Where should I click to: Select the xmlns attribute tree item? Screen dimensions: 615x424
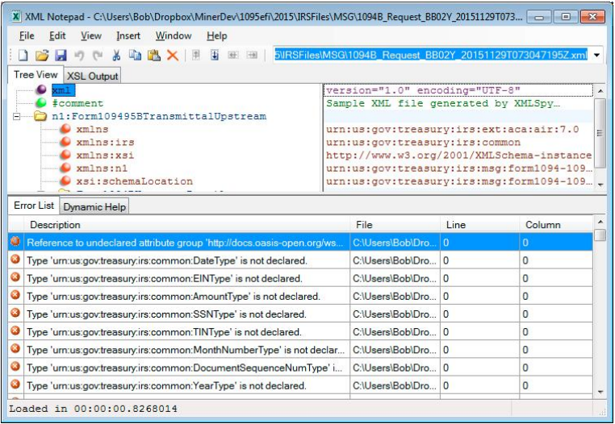click(92, 129)
